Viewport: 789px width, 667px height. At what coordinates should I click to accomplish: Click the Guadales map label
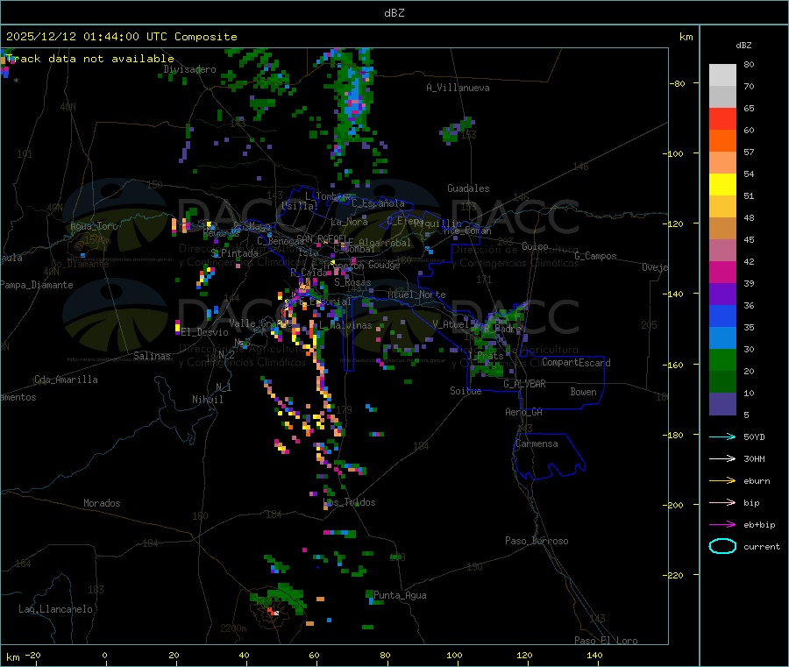[468, 188]
